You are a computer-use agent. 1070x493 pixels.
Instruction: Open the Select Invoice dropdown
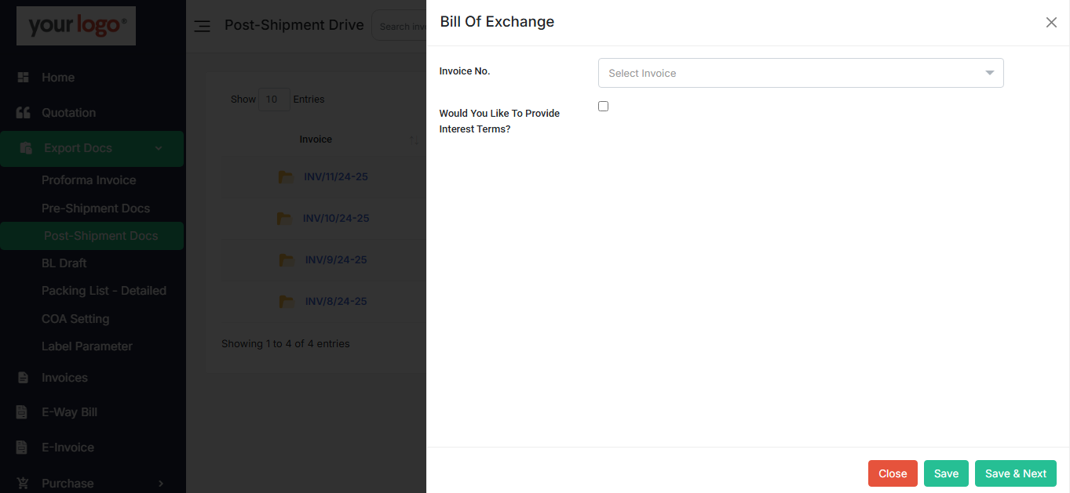801,73
